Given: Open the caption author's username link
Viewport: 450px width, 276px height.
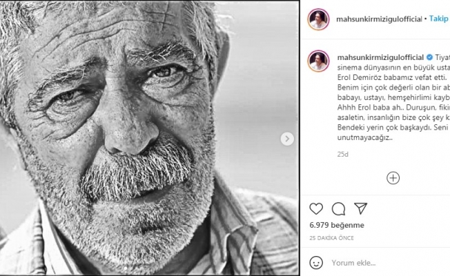Looking at the screenshot, I should pos(380,57).
